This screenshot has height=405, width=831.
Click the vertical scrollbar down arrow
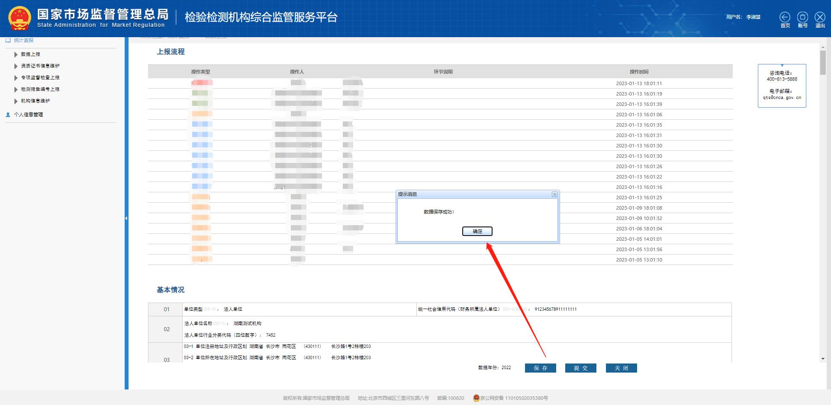pyautogui.click(x=823, y=359)
